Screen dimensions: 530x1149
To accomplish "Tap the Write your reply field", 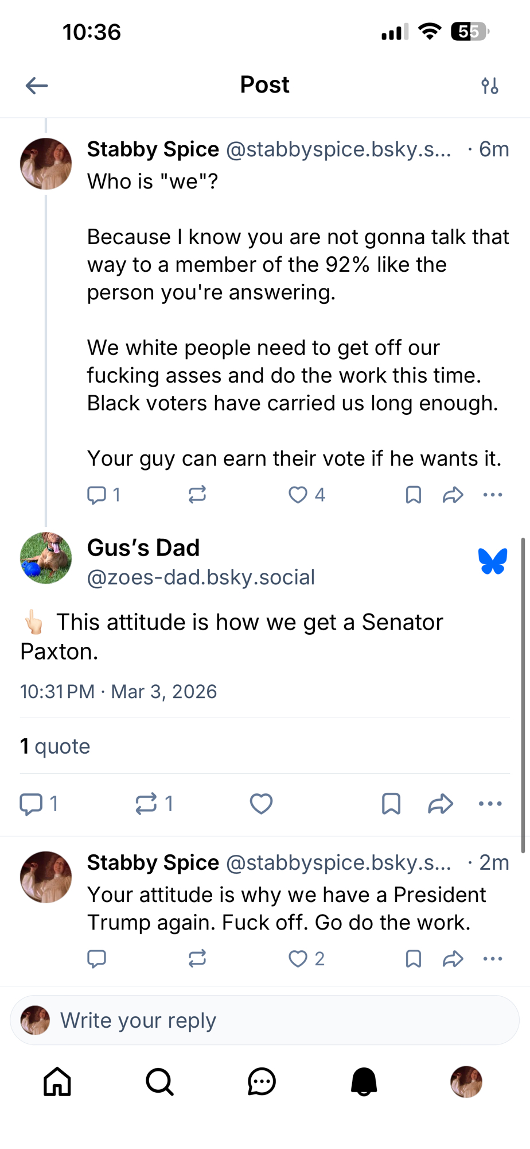I will 264,1020.
